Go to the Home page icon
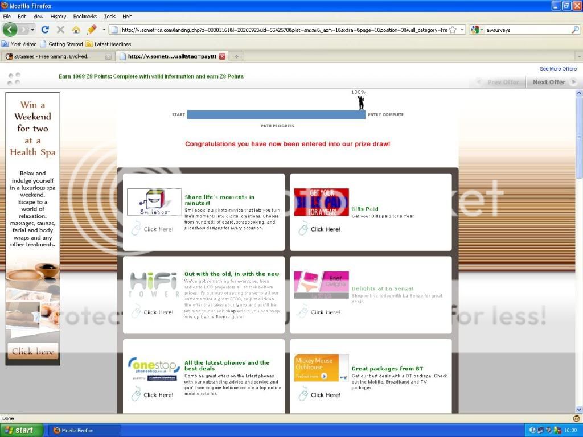Screen dimensions: 583x437 pos(76,30)
